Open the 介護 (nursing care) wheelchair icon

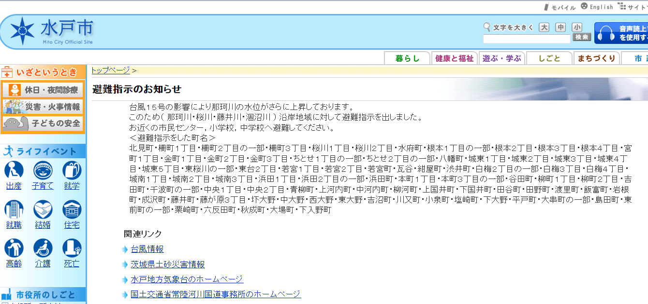43,249
